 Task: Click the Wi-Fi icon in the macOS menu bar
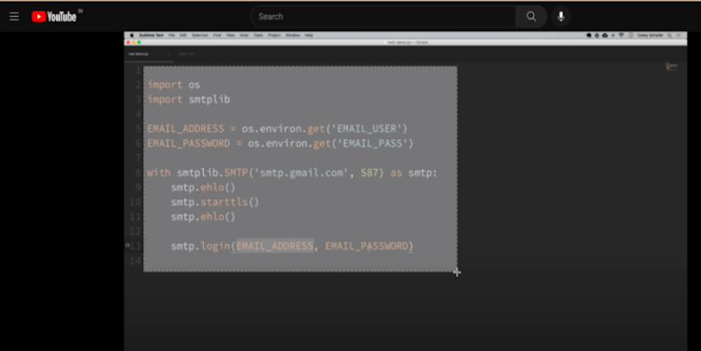620,35
